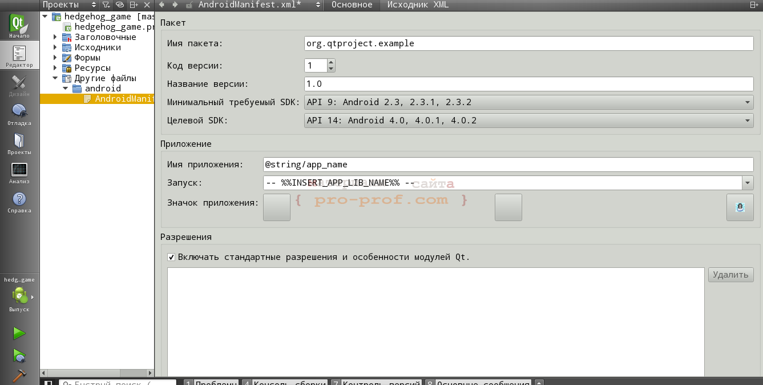Open the Основные сообщения output pane

coord(478,383)
